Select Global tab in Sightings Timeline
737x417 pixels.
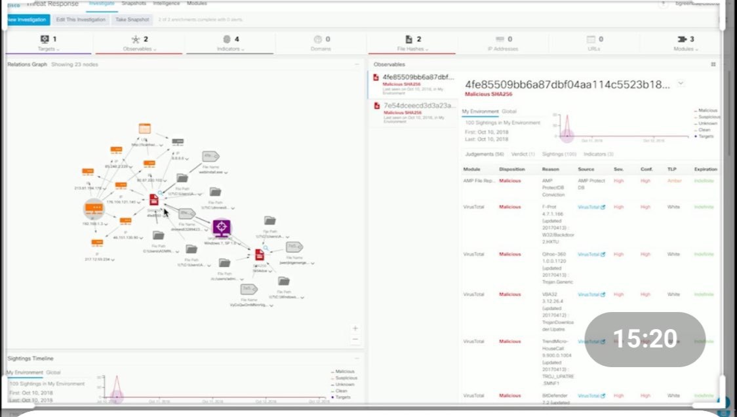(54, 372)
